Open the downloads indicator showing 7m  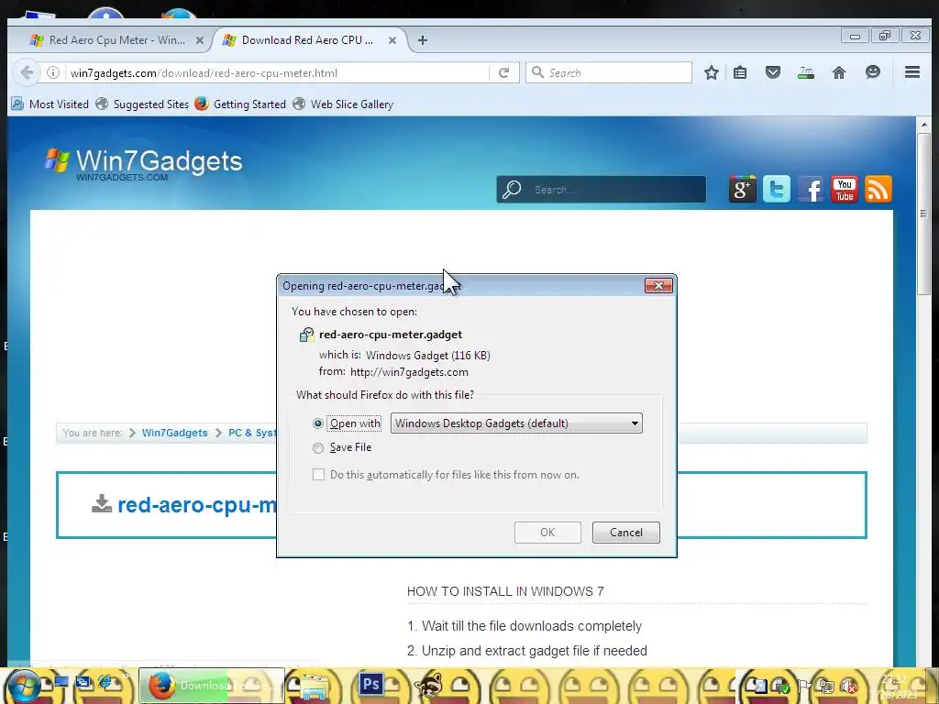click(x=805, y=72)
